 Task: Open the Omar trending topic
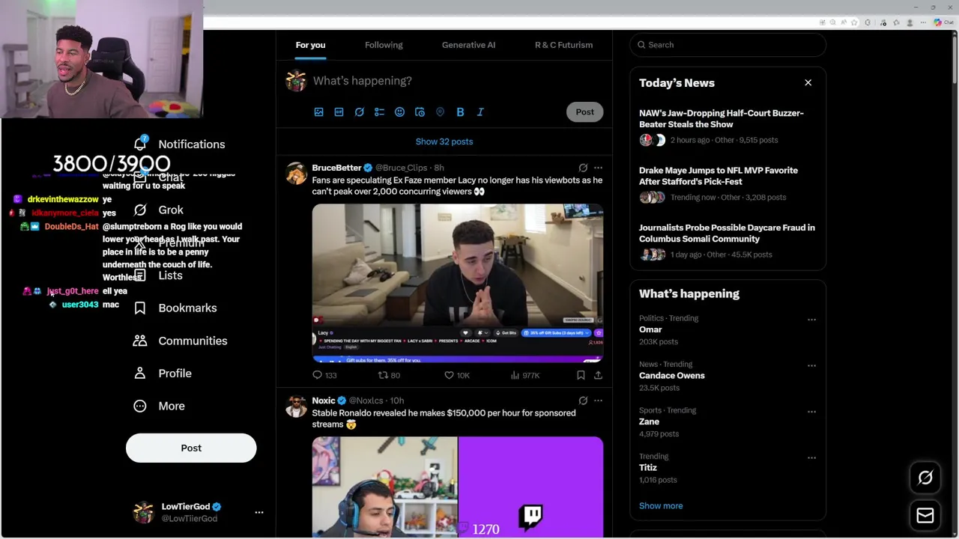(x=650, y=329)
